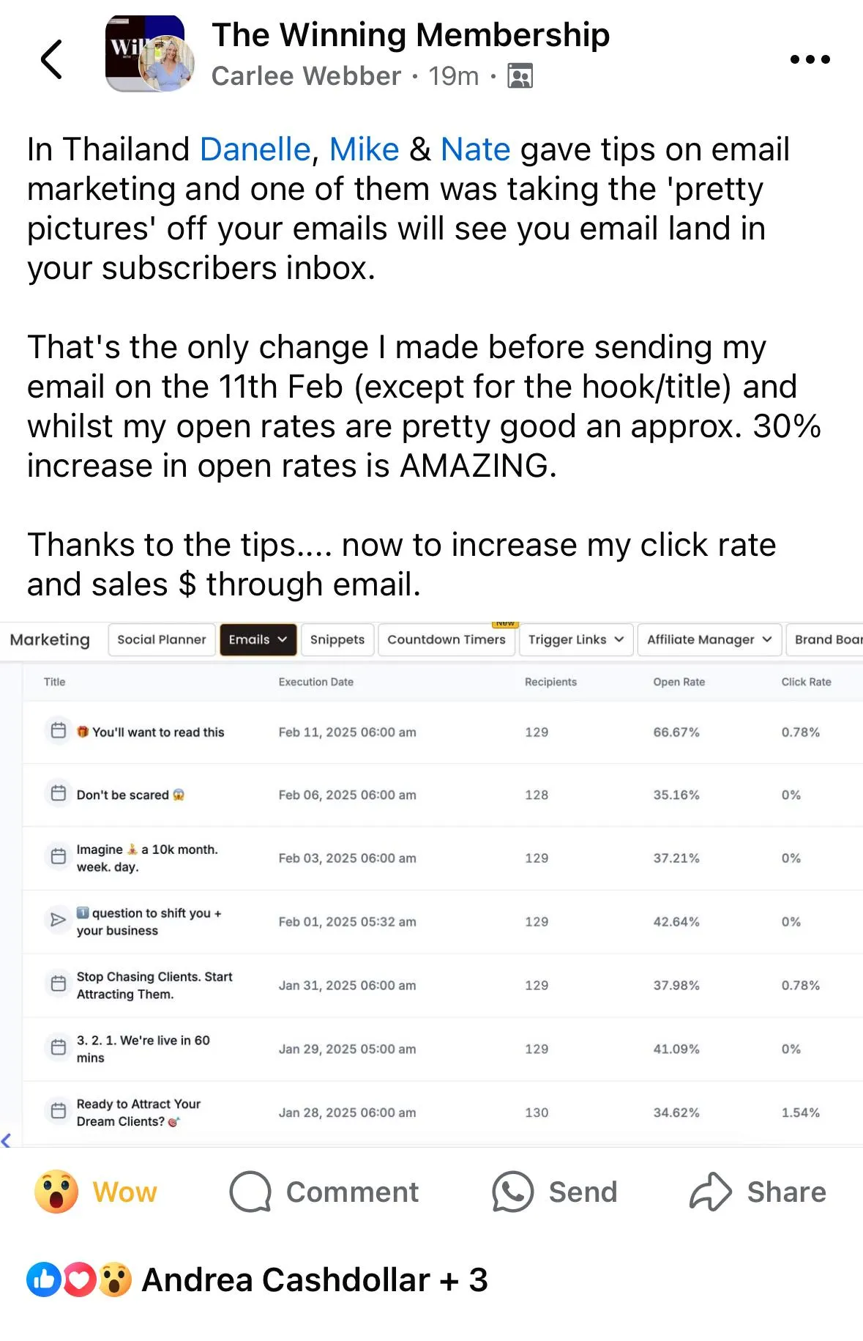Open the Snippets tab
This screenshot has height=1341, width=863.
pos(337,639)
